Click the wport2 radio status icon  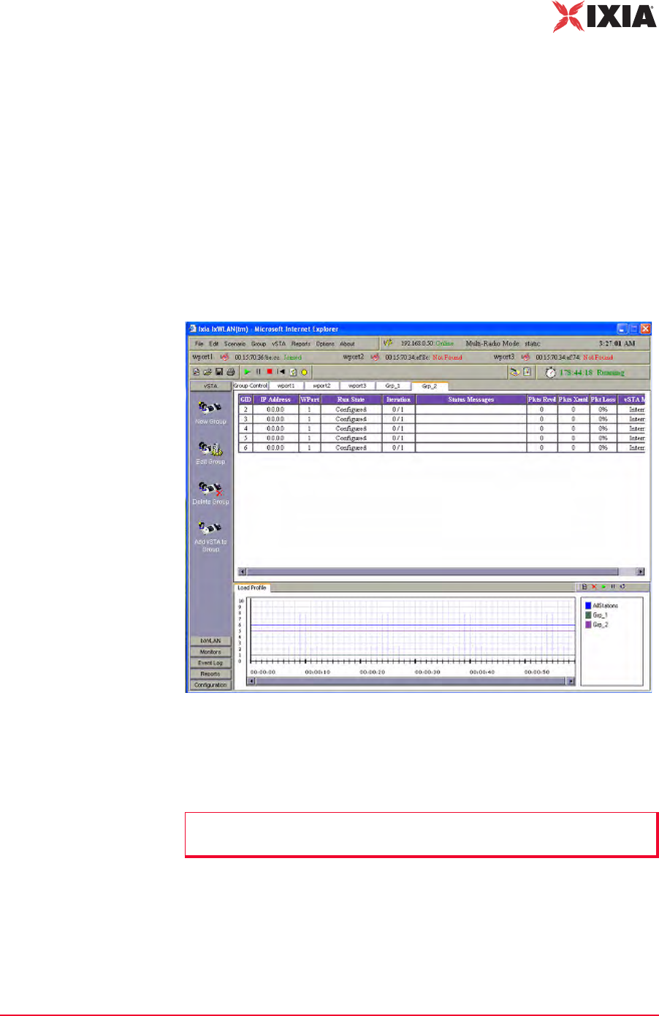click(376, 357)
